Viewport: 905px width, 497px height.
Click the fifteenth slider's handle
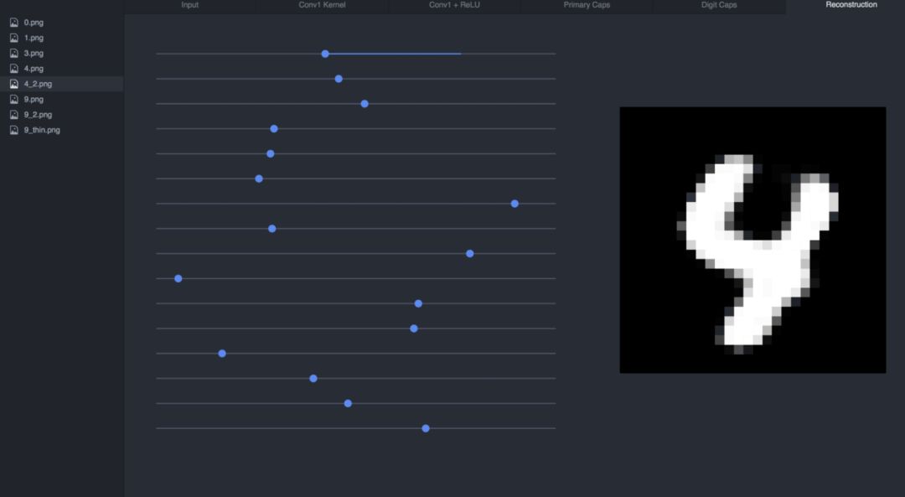click(348, 403)
